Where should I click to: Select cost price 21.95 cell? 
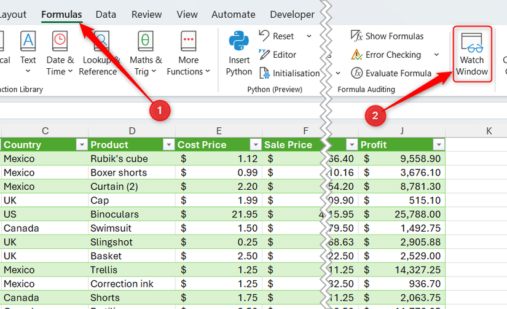219,214
